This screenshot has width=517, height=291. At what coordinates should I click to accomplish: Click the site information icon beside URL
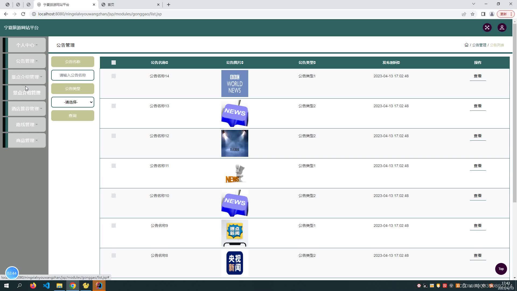(34, 14)
